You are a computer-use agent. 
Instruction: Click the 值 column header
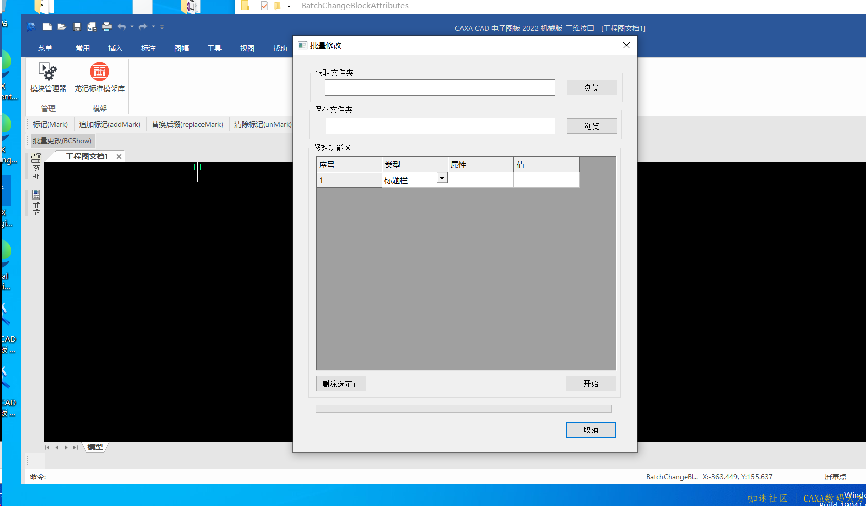pyautogui.click(x=546, y=165)
